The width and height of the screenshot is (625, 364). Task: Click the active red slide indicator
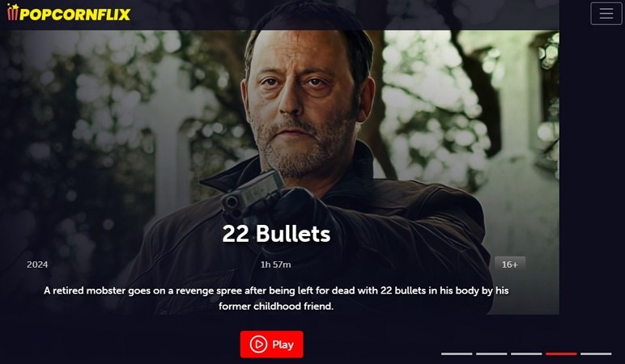click(x=561, y=353)
